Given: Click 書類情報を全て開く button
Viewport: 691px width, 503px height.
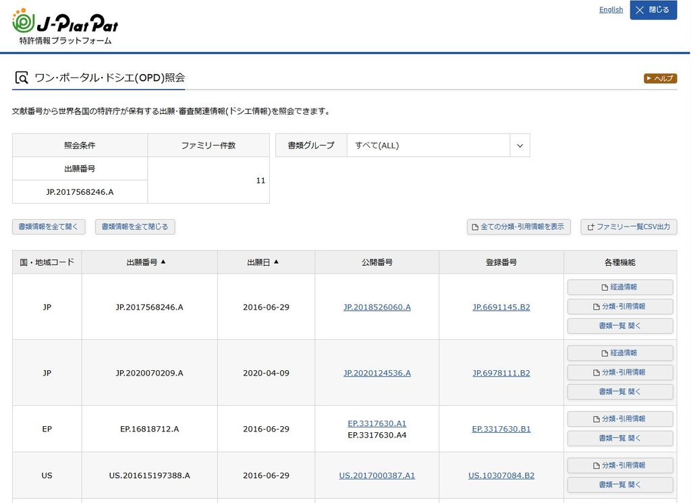Looking at the screenshot, I should point(49,227).
